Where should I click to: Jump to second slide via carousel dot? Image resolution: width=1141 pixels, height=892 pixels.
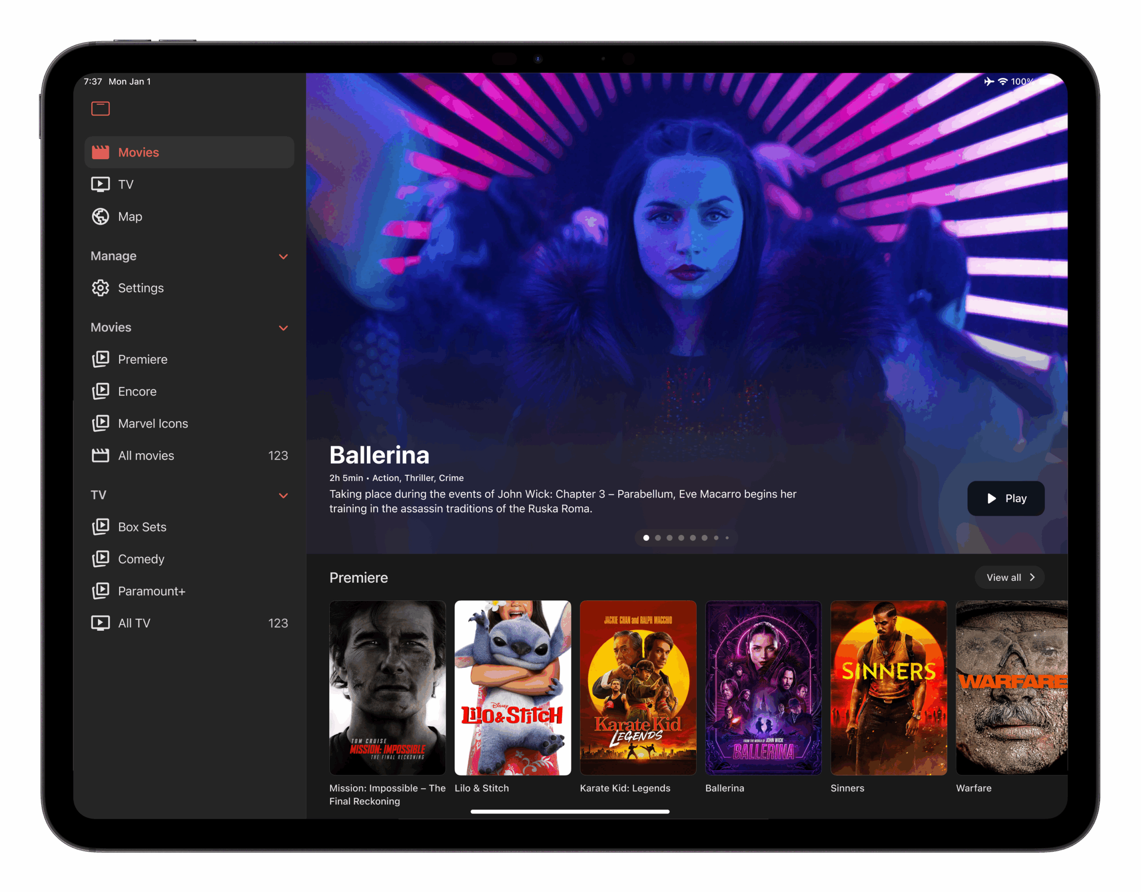coord(658,538)
